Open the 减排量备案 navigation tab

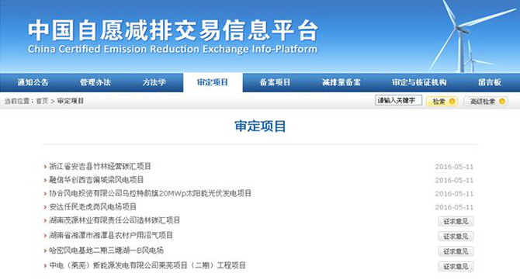coord(341,82)
